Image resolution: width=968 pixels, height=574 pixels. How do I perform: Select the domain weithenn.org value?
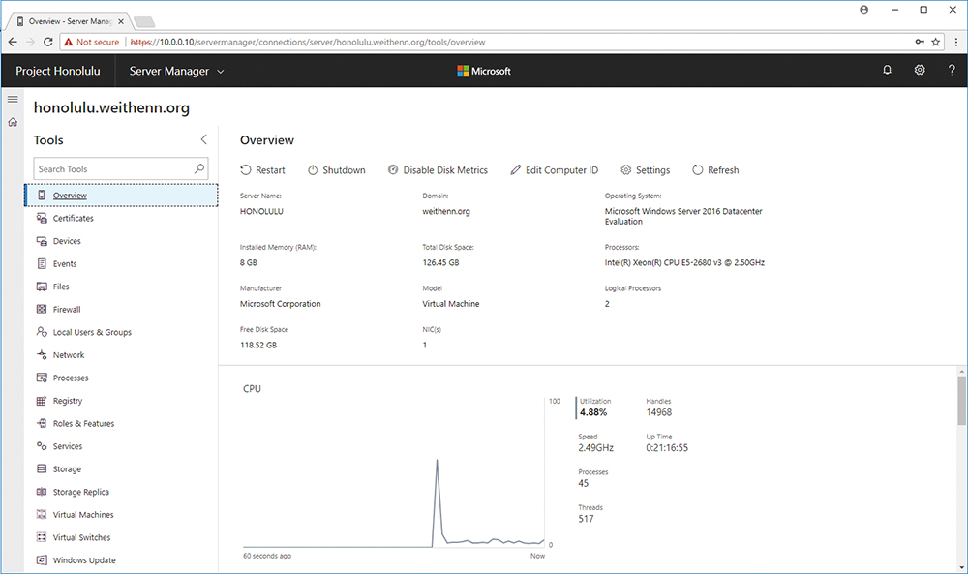[445, 211]
